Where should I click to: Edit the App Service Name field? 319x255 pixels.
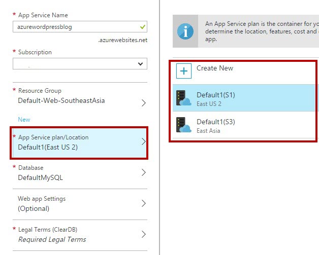click(80, 26)
